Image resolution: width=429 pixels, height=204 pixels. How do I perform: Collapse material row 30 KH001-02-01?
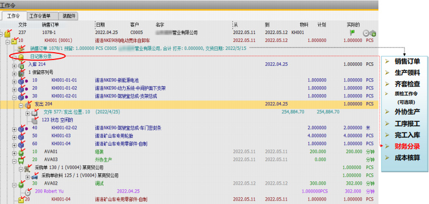point(14,97)
